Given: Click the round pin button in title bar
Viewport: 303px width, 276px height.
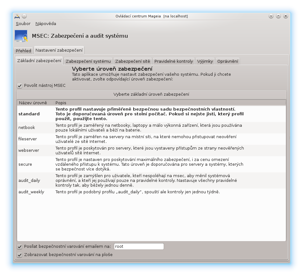Looking at the screenshot, I should [24, 16].
